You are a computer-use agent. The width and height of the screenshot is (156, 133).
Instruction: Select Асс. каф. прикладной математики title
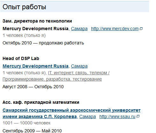(x=41, y=102)
